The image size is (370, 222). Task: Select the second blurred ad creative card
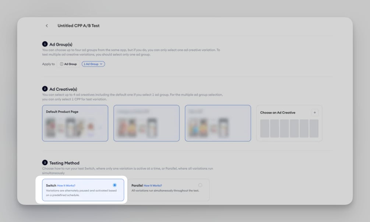[x=146, y=123]
